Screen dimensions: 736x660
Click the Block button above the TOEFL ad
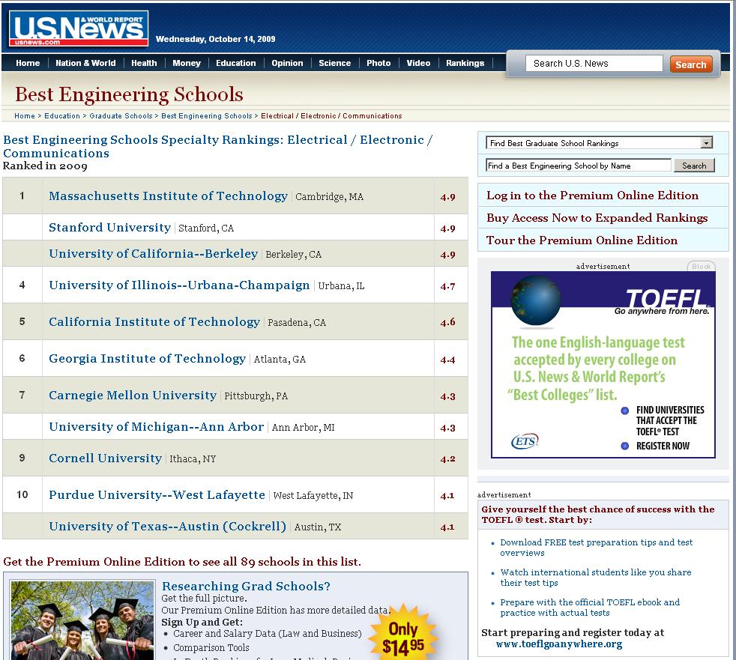tap(702, 266)
